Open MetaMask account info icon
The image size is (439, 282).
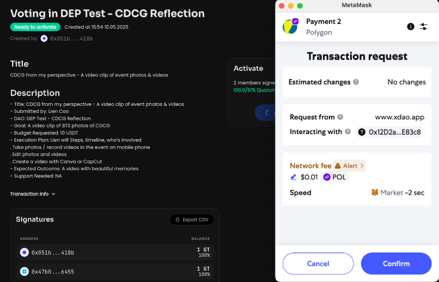click(411, 27)
